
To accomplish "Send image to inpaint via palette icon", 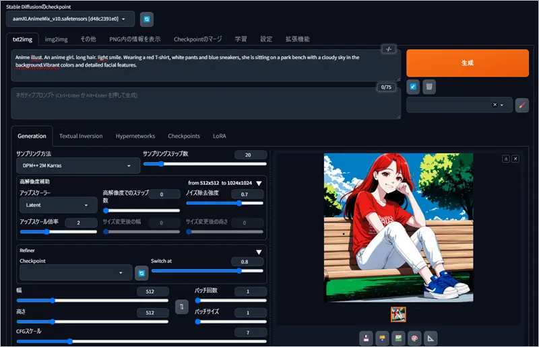I will (414, 337).
